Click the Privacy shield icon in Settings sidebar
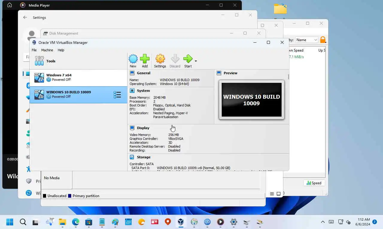The height and width of the screenshot is (229, 383). click(x=29, y=181)
